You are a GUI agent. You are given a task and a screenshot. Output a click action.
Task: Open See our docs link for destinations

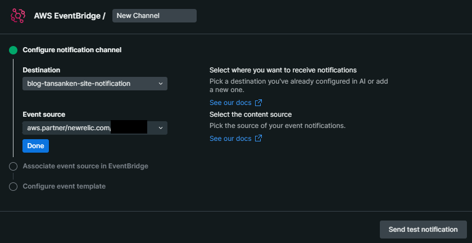point(230,103)
